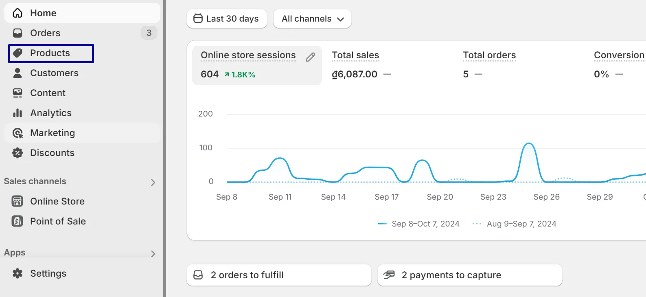Click the Customers person icon

tap(18, 73)
